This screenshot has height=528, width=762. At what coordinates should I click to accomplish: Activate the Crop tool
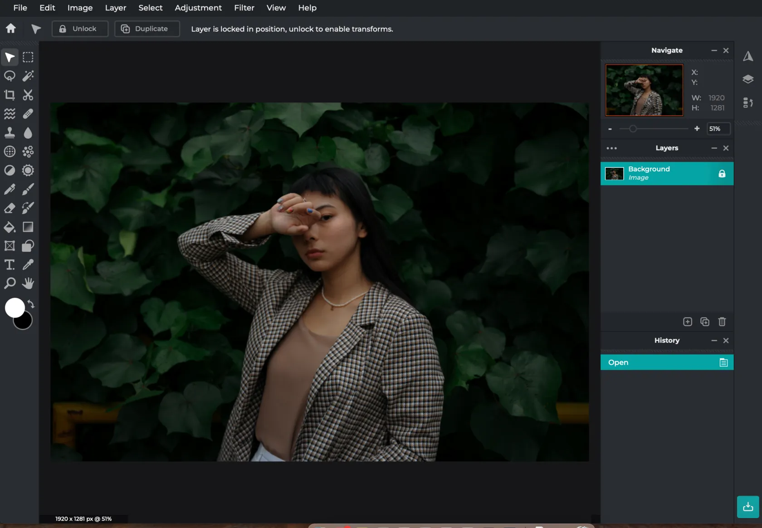click(10, 95)
